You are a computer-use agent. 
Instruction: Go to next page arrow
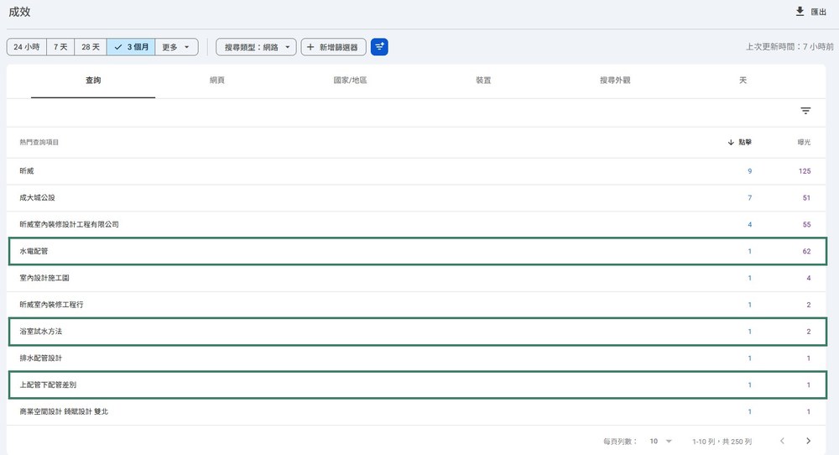tap(808, 441)
